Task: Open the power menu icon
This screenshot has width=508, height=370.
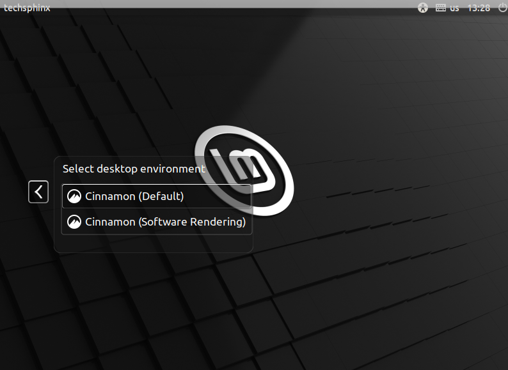Action: click(x=502, y=7)
